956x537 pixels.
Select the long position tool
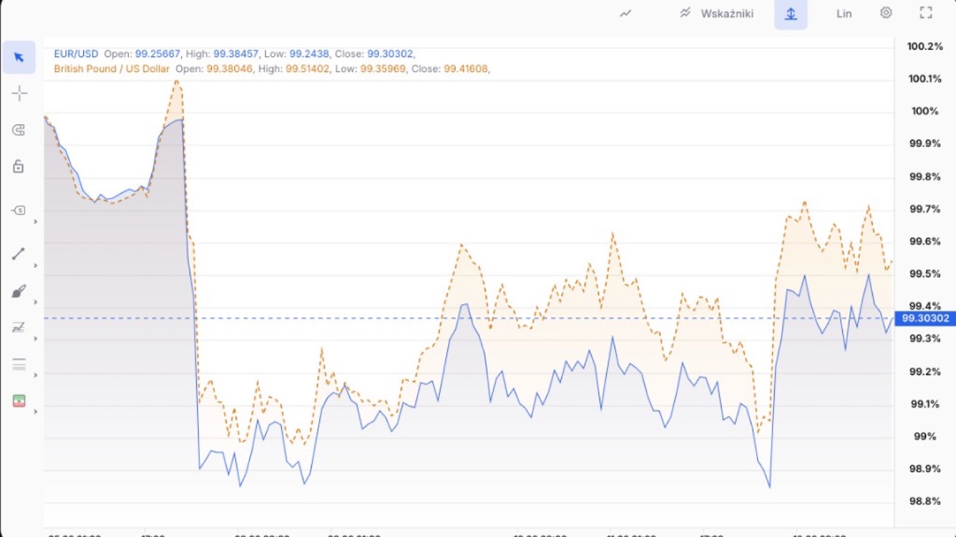[19, 400]
